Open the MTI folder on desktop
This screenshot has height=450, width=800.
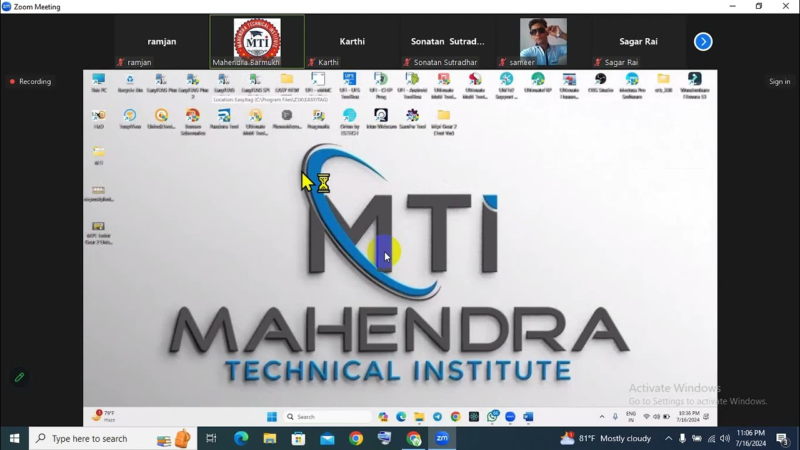(x=99, y=156)
